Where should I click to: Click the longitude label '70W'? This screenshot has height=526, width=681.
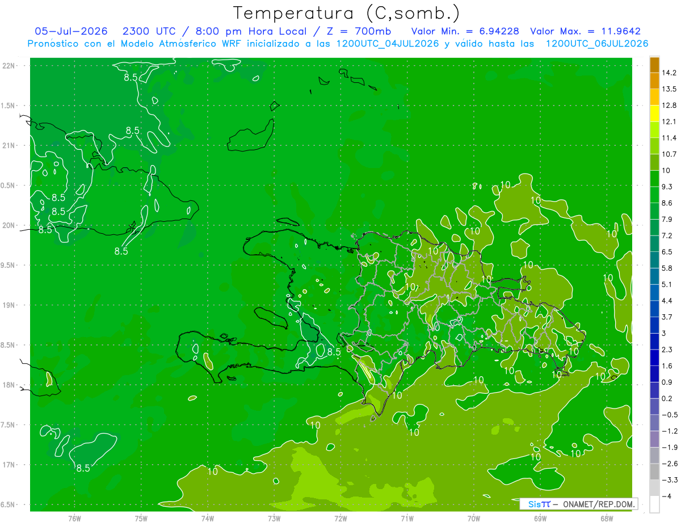473,519
